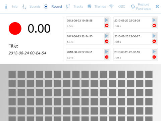Click the Info 'i' icon

pyautogui.click(x=6, y=7)
